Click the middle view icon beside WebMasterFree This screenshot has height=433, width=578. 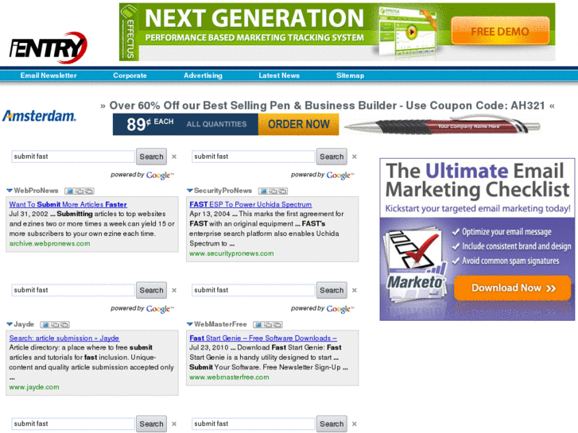268,325
